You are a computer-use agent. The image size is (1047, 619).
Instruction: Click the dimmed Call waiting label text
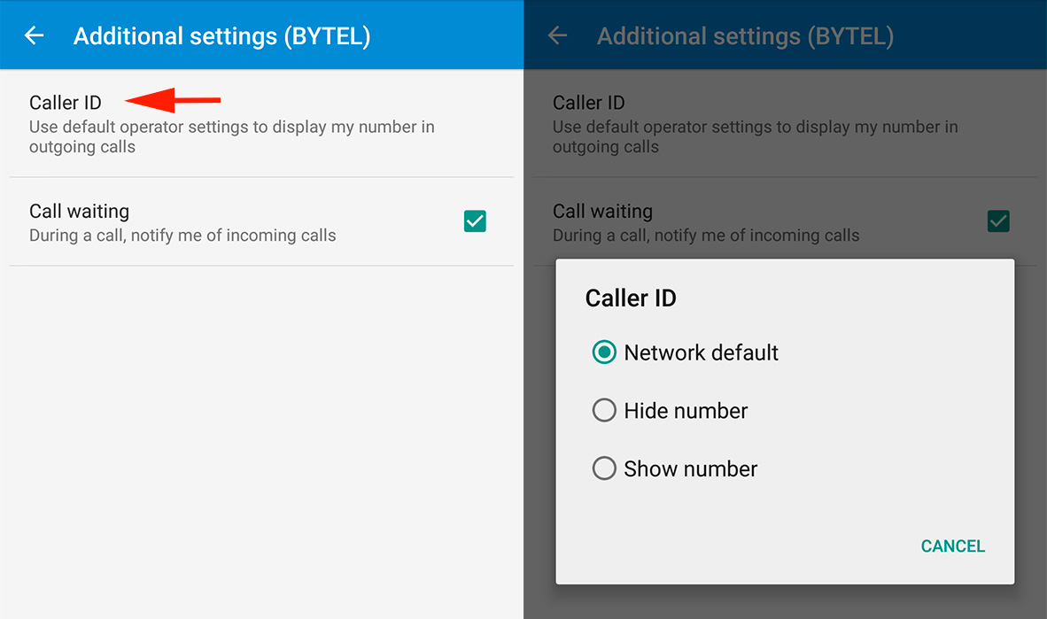(x=602, y=212)
